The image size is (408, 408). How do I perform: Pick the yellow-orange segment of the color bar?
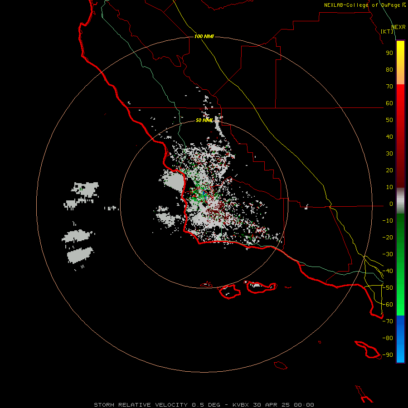(x=400, y=63)
